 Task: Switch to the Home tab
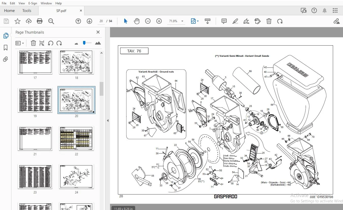[x=9, y=11]
